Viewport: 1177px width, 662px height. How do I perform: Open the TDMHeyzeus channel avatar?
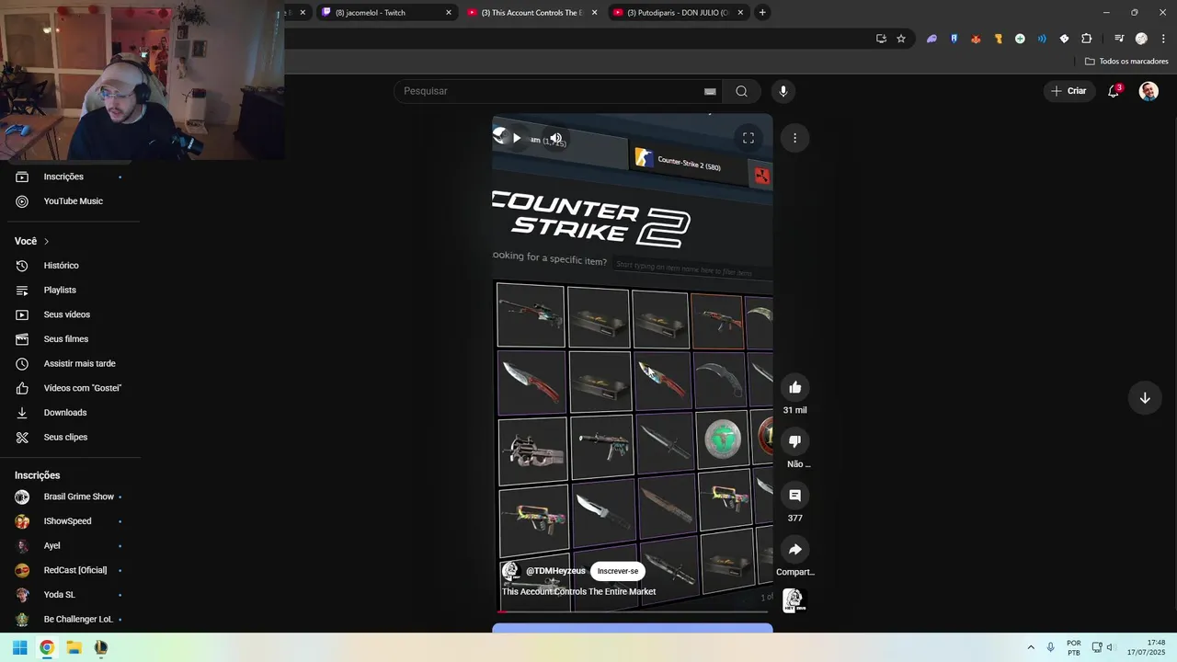click(x=511, y=571)
